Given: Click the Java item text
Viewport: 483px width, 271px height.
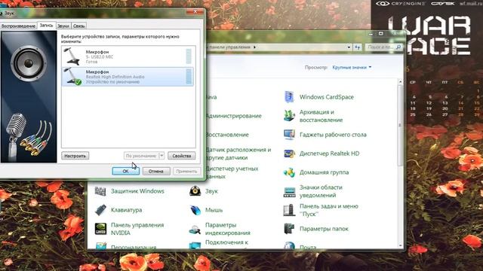Looking at the screenshot, I should 211,97.
